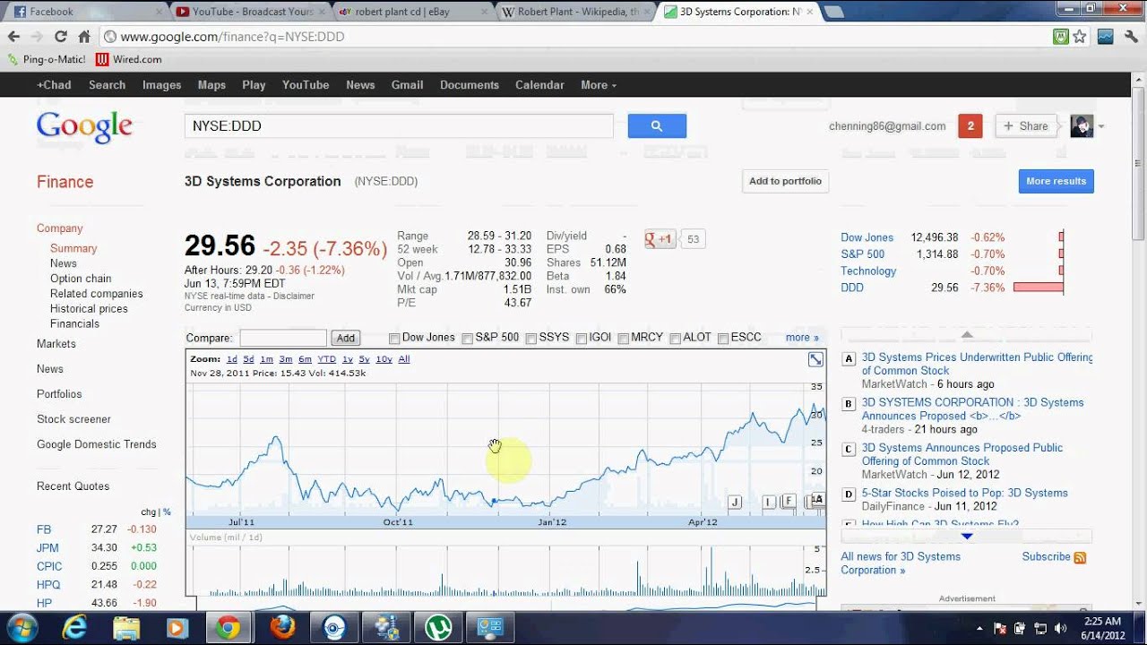This screenshot has height=645, width=1147.
Task: Click Add to portfolio button
Action: coord(785,181)
